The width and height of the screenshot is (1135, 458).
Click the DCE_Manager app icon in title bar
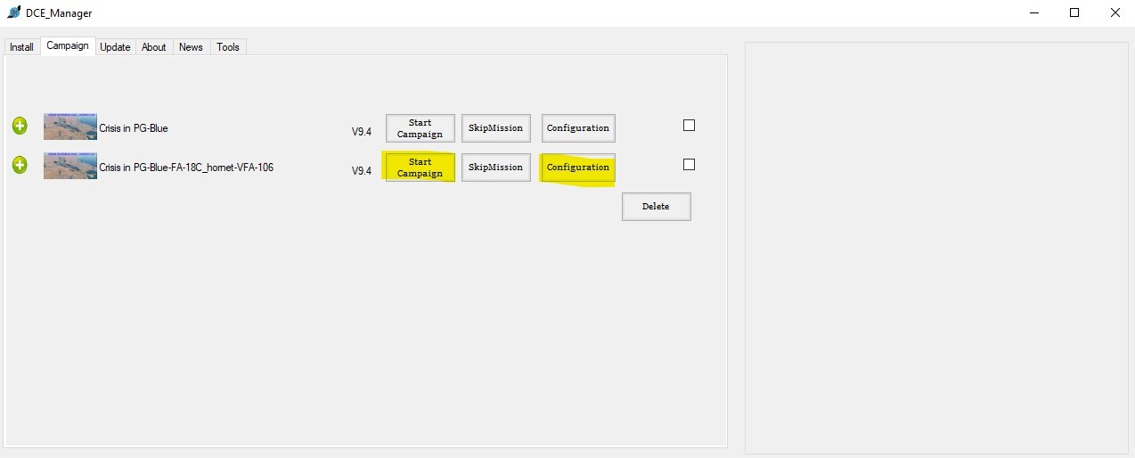pos(13,12)
